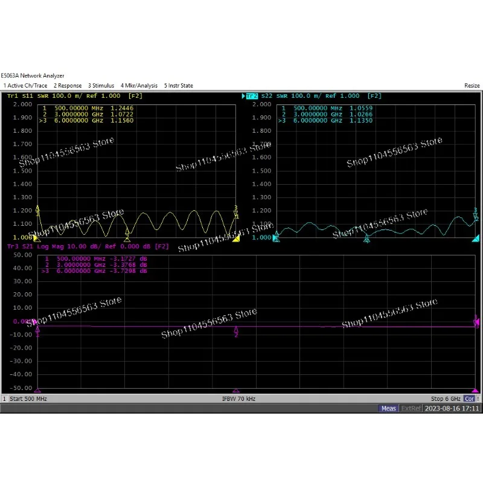Open the Response menu

click(x=68, y=86)
